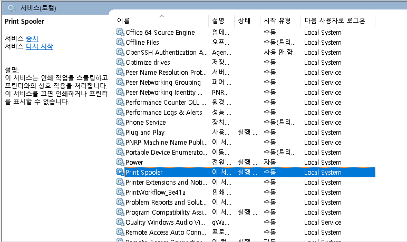Click 사용 안 함 startup type of OpenSSH
This screenshot has height=242, width=407.
pos(278,52)
